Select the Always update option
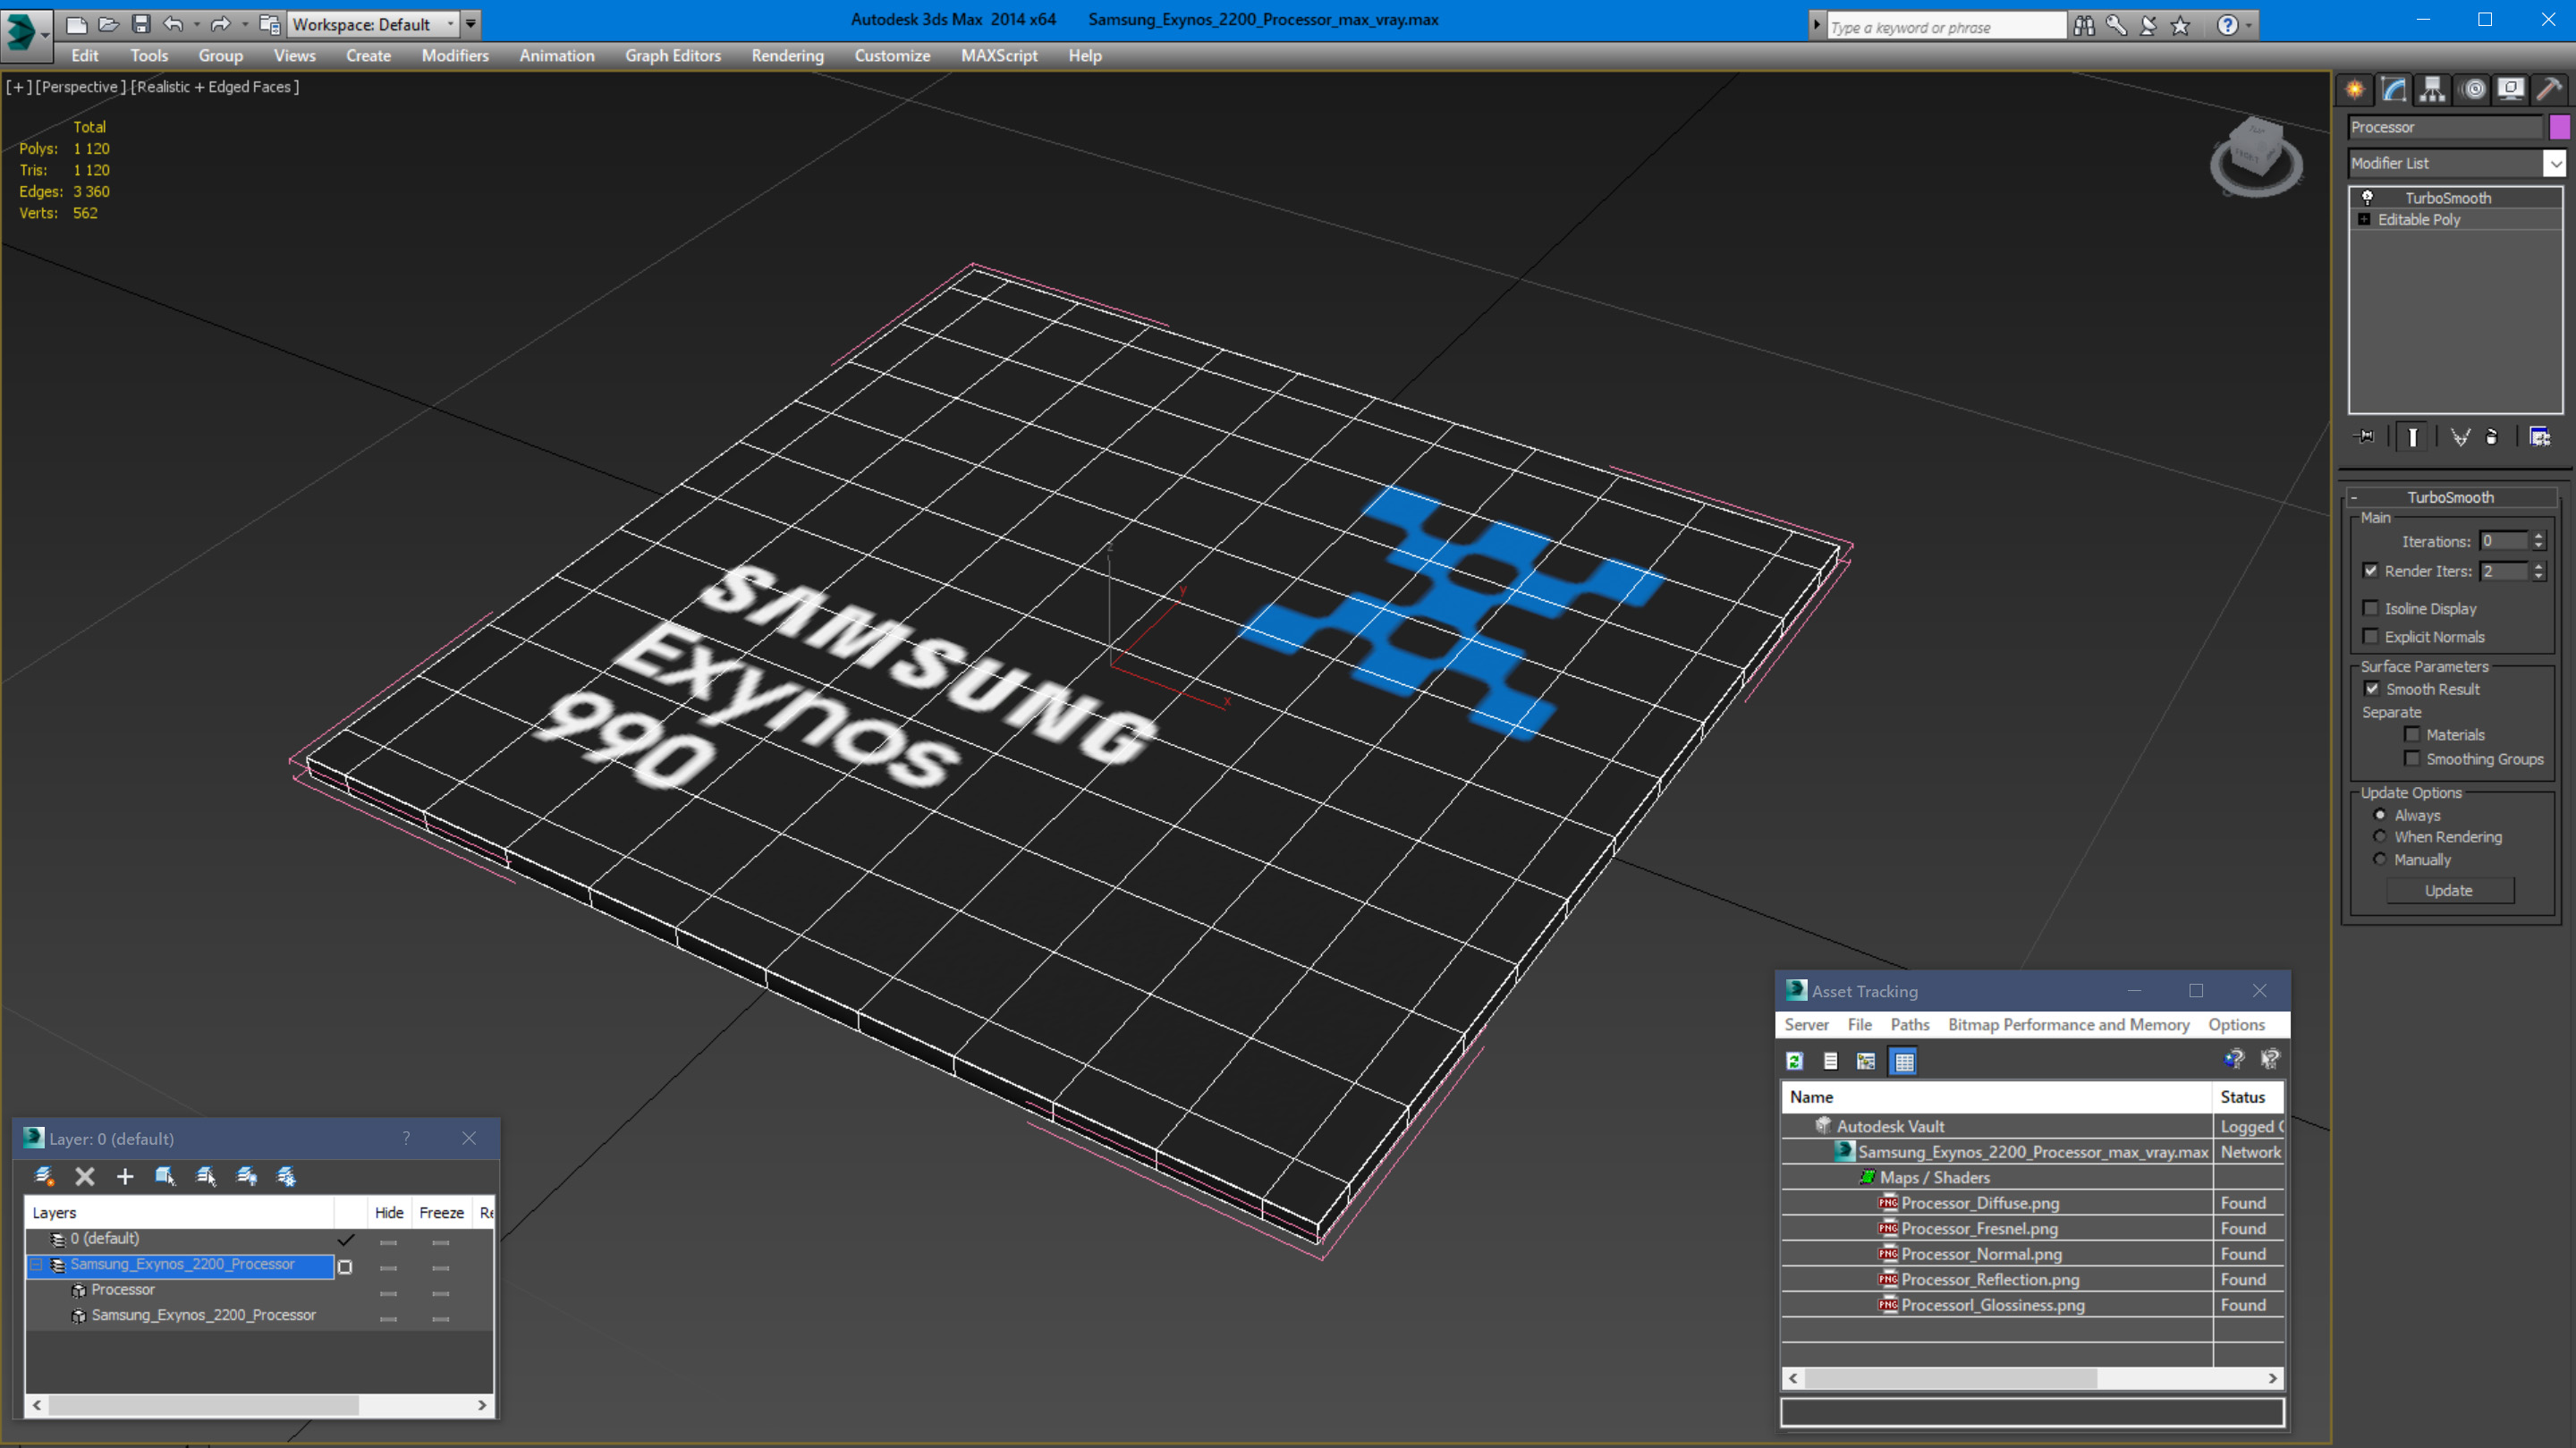 coord(2380,815)
